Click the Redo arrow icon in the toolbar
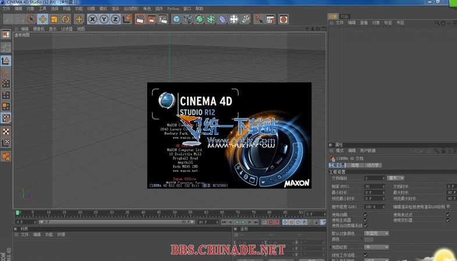The image size is (457, 261). 20,19
